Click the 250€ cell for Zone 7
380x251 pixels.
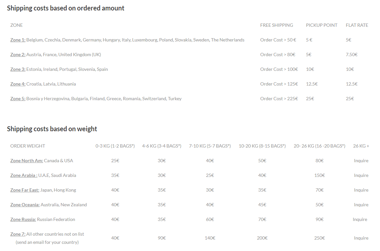click(x=320, y=238)
